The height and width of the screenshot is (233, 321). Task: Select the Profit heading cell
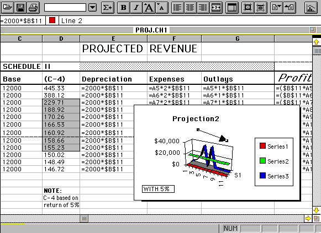pos(293,78)
